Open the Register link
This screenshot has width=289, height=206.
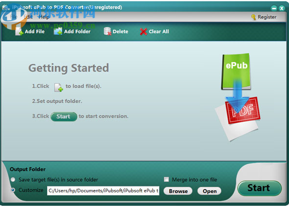tap(267, 17)
